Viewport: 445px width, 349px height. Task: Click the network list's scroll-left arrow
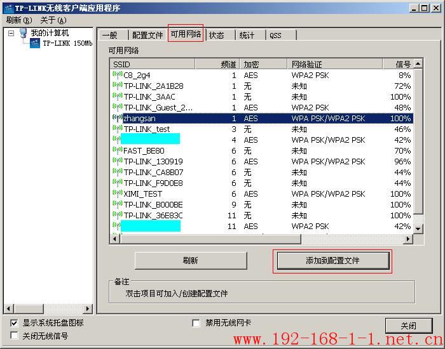click(x=115, y=239)
